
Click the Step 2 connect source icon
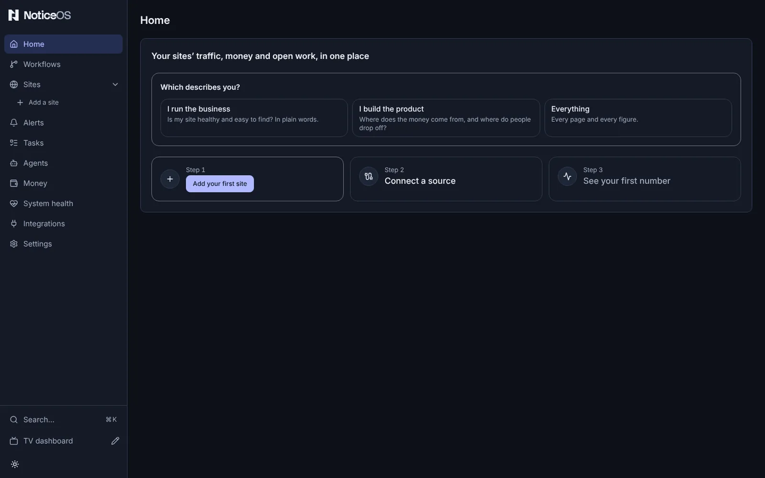[x=369, y=176]
